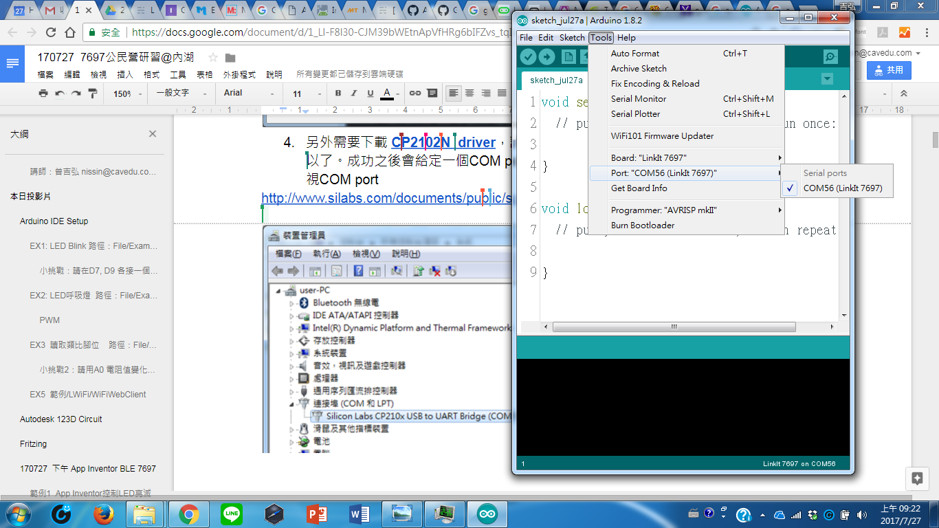Undo the last edit in Google Docs

click(60, 93)
